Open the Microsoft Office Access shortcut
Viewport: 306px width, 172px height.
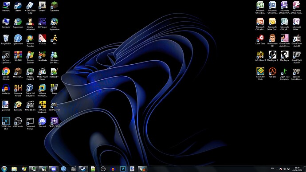pyautogui.click(x=296, y=8)
